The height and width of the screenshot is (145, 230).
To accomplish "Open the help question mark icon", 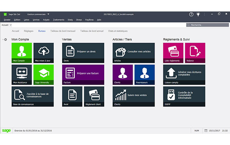I will pos(191,14).
